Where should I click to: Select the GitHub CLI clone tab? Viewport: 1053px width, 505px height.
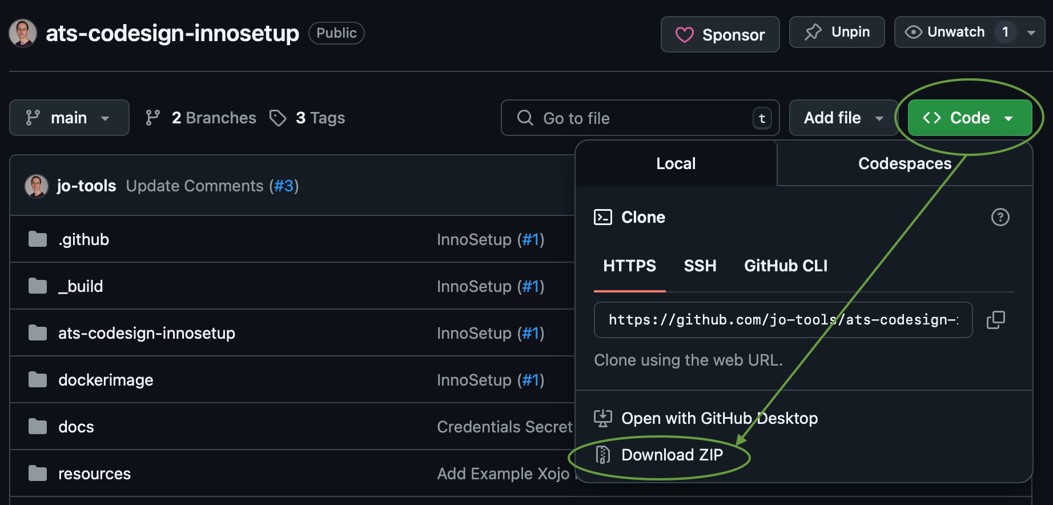coord(786,266)
